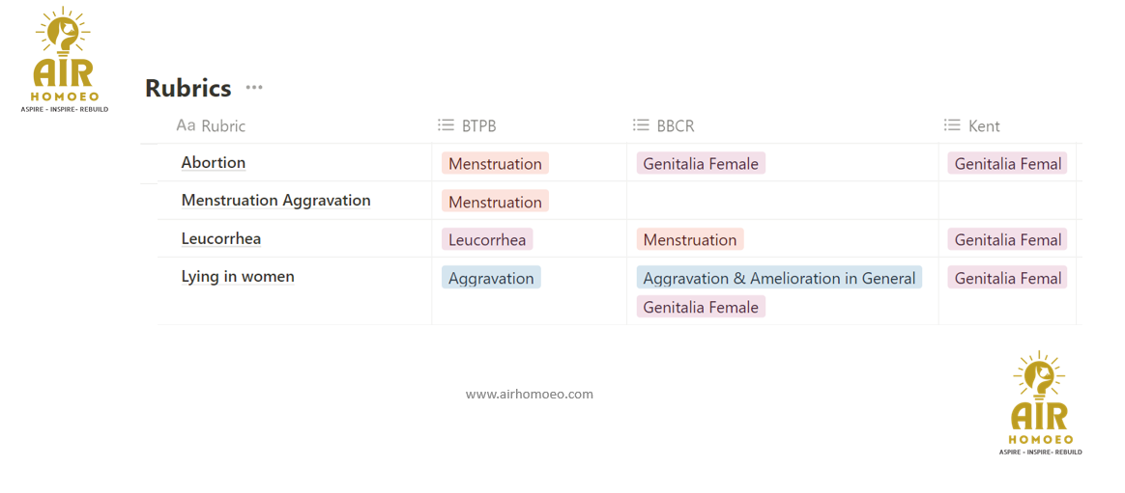Open the BTPB column header menu
Viewport: 1125px width, 493px height.
[479, 126]
